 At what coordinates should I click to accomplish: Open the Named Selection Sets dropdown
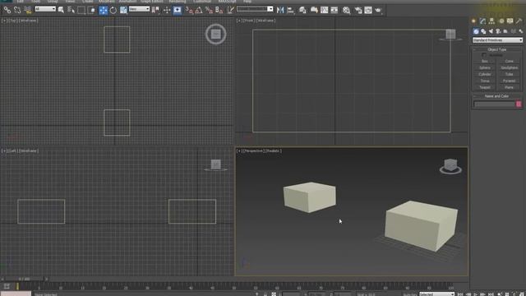pos(255,9)
